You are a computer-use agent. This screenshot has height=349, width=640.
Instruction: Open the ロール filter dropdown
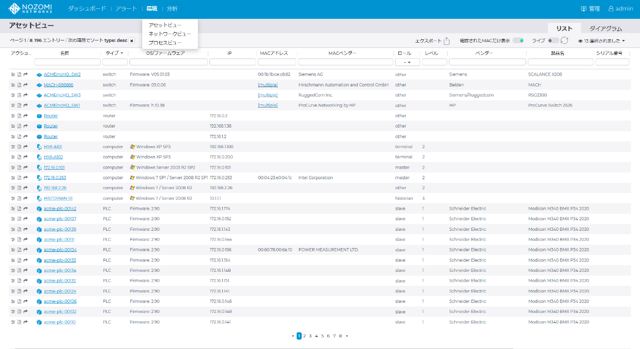(407, 62)
